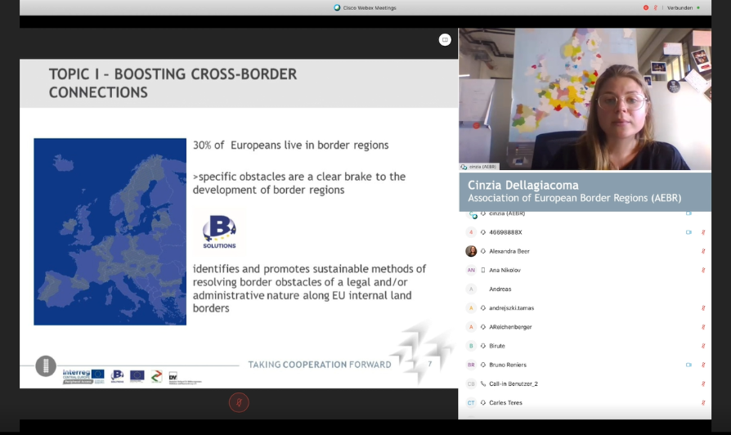Select participant Alexandra Beer

[585, 251]
